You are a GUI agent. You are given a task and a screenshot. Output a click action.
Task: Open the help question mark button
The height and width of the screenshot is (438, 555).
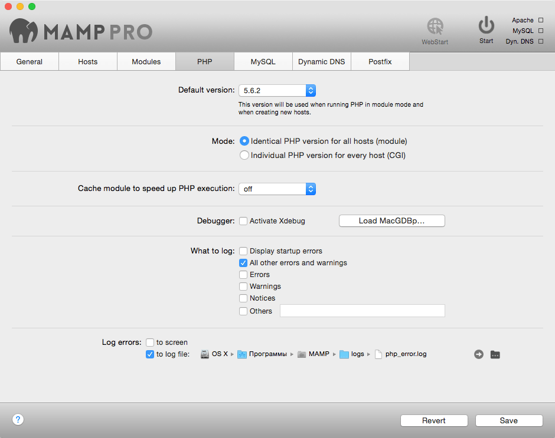pos(18,420)
